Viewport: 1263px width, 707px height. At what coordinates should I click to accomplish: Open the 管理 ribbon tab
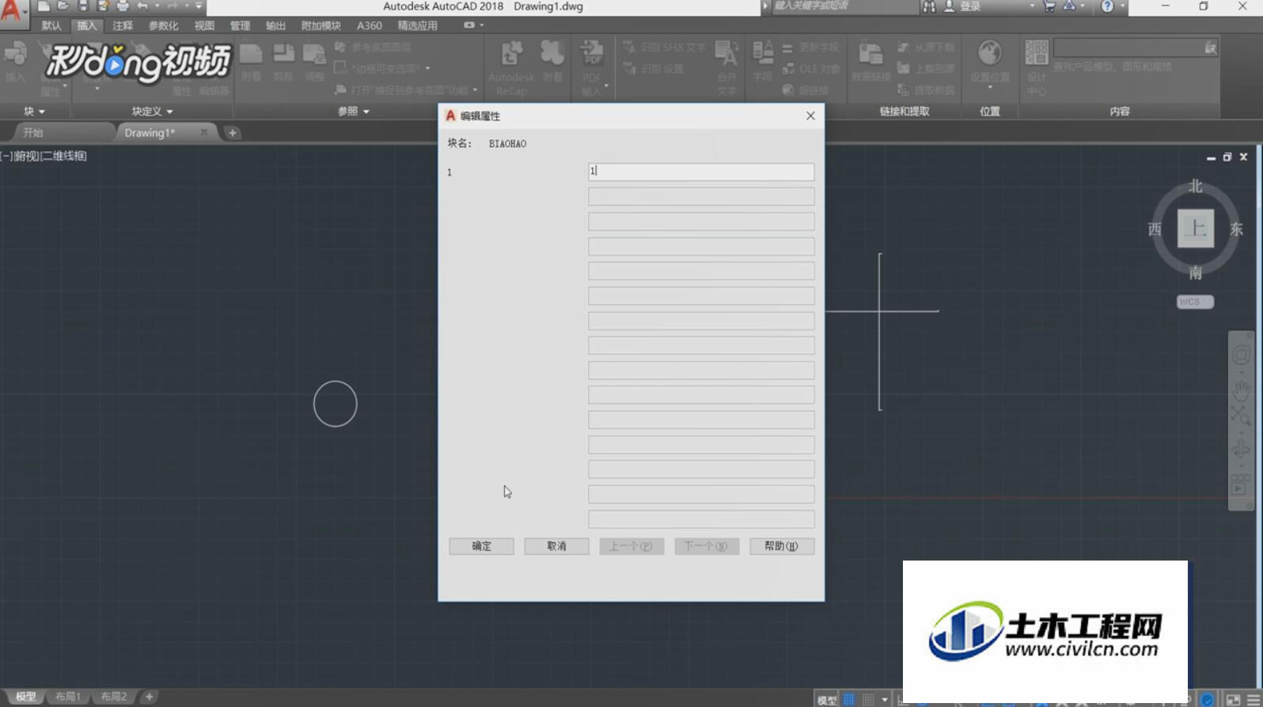click(x=240, y=25)
